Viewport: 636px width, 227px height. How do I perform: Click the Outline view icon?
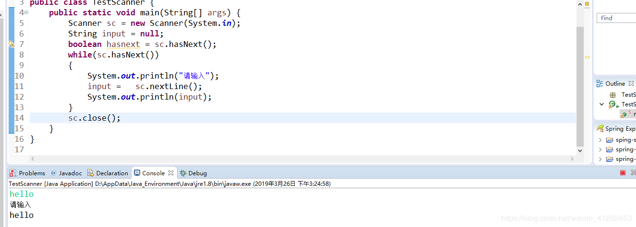pyautogui.click(x=600, y=83)
